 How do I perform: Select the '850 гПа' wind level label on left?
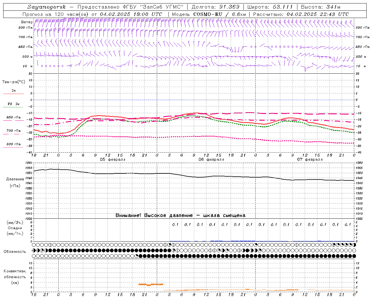pyautogui.click(x=26, y=47)
